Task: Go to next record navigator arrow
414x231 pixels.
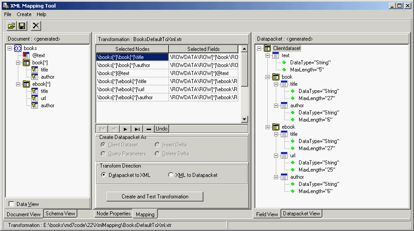Action: tap(125, 129)
